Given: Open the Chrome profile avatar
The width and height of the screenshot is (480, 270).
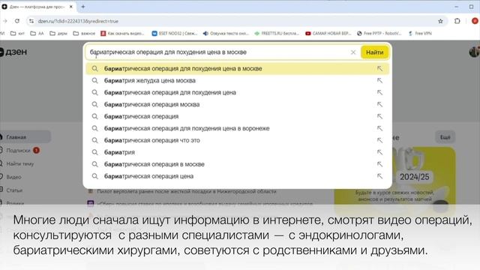Looking at the screenshot, I should coord(475,21).
